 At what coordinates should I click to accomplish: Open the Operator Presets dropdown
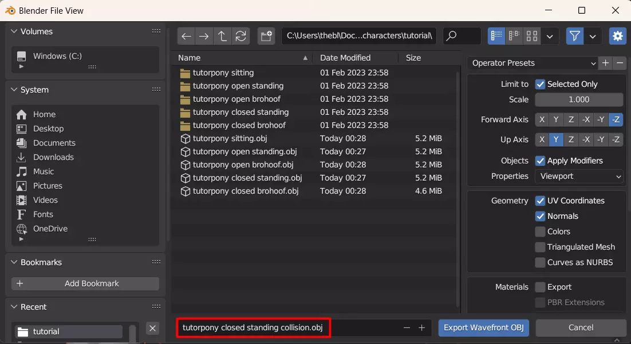pos(533,63)
